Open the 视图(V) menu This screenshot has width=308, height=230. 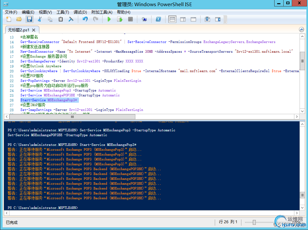tap(45, 12)
